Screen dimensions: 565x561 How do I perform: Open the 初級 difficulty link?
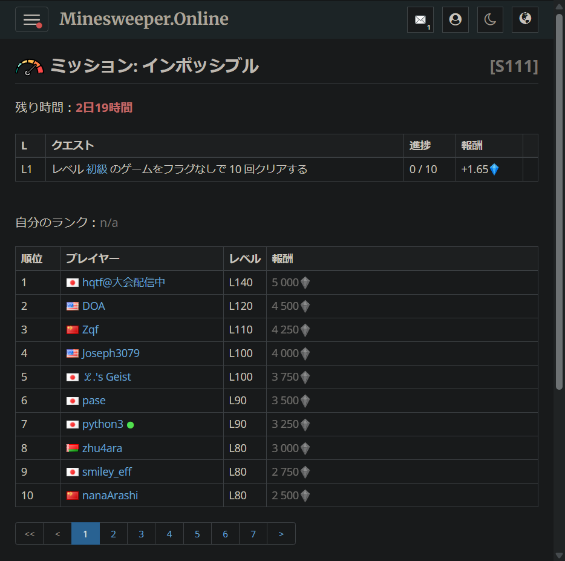[97, 169]
